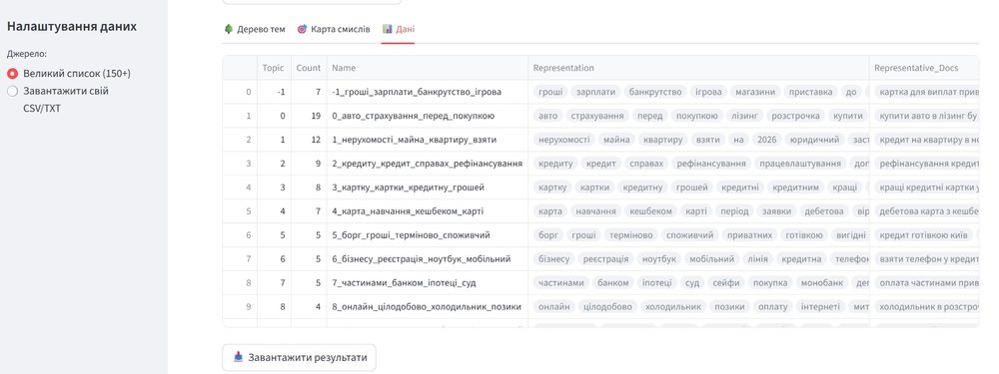The height and width of the screenshot is (374, 999).
Task: Select cell "7_частинами_банком_іпотеці_суд"
Action: tap(428, 283)
